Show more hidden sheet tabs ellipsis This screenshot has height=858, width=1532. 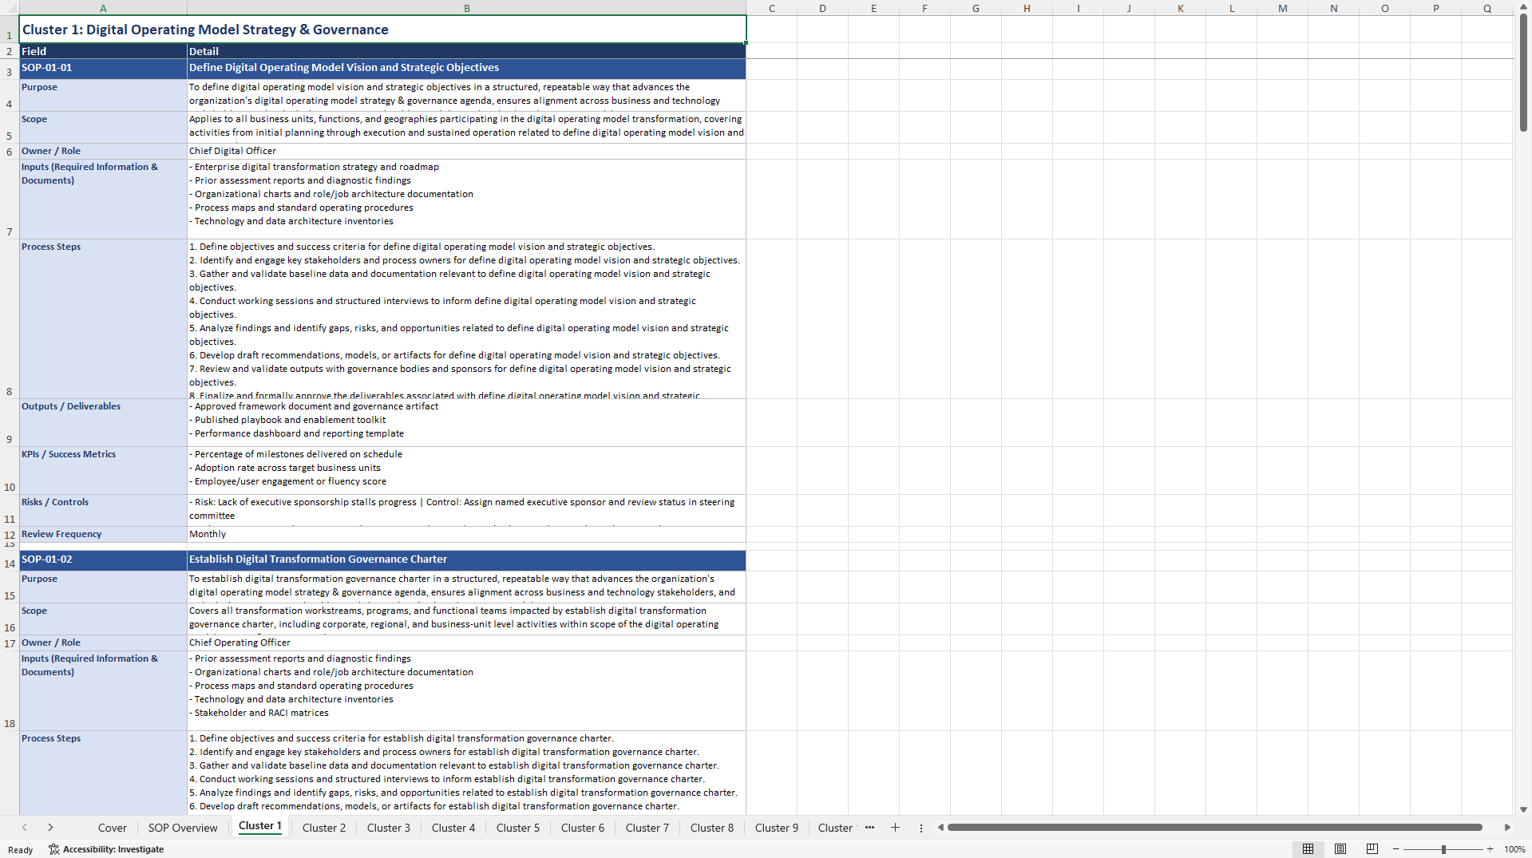click(x=869, y=828)
